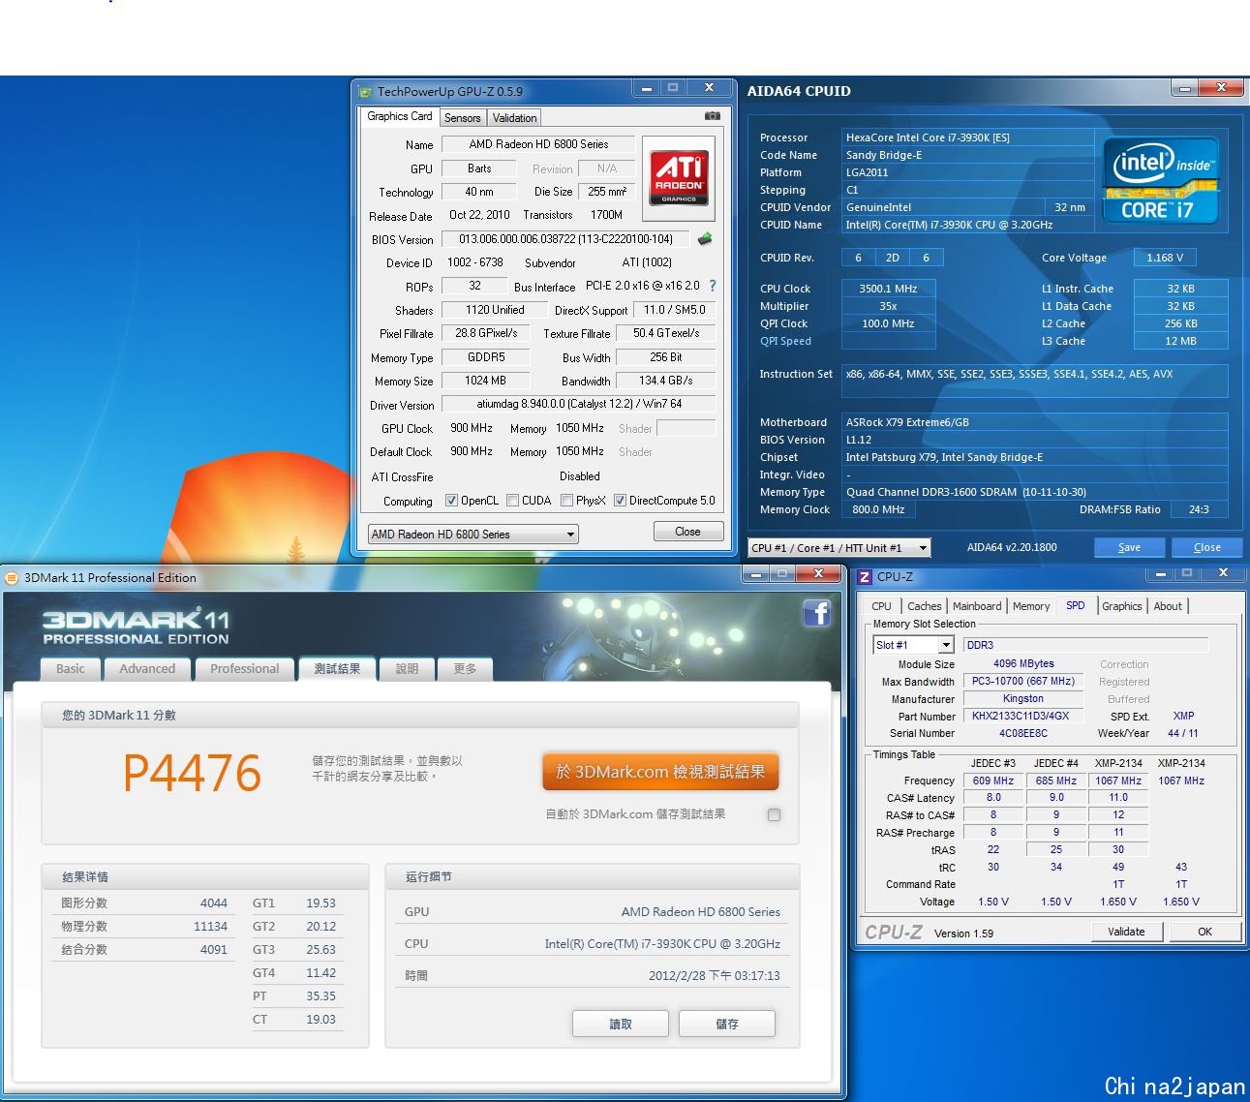Select the 測試結果 tab in 3DMark 11

[337, 668]
